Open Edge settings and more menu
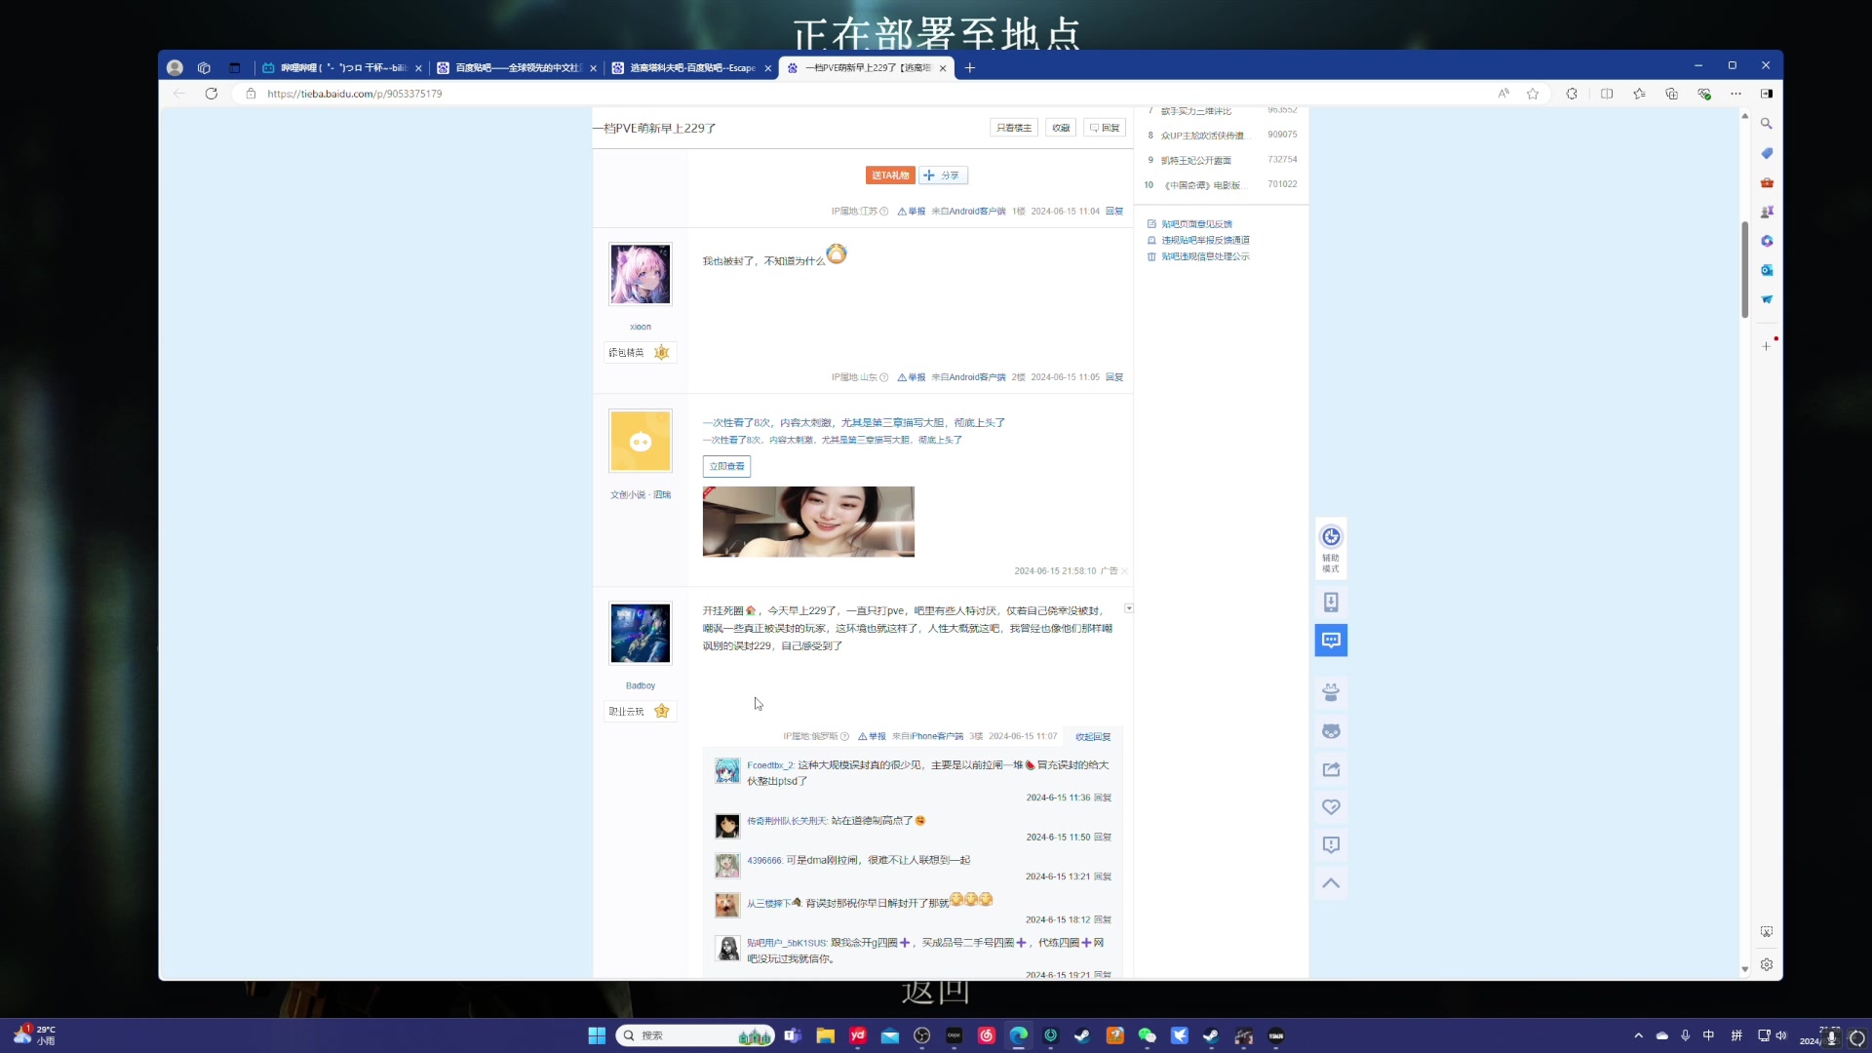This screenshot has width=1872, height=1053. click(1735, 94)
